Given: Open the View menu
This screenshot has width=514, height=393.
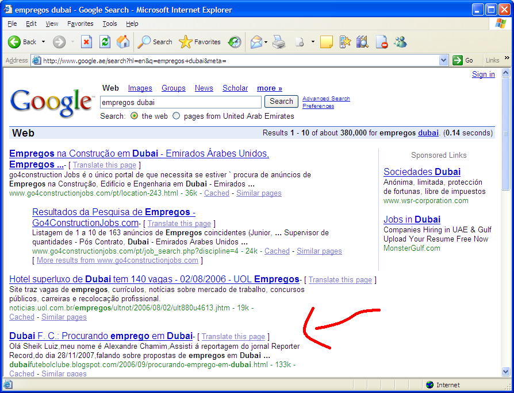Looking at the screenshot, I should coord(52,24).
